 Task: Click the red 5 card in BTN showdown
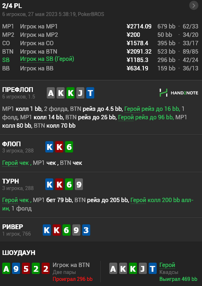(26, 268)
